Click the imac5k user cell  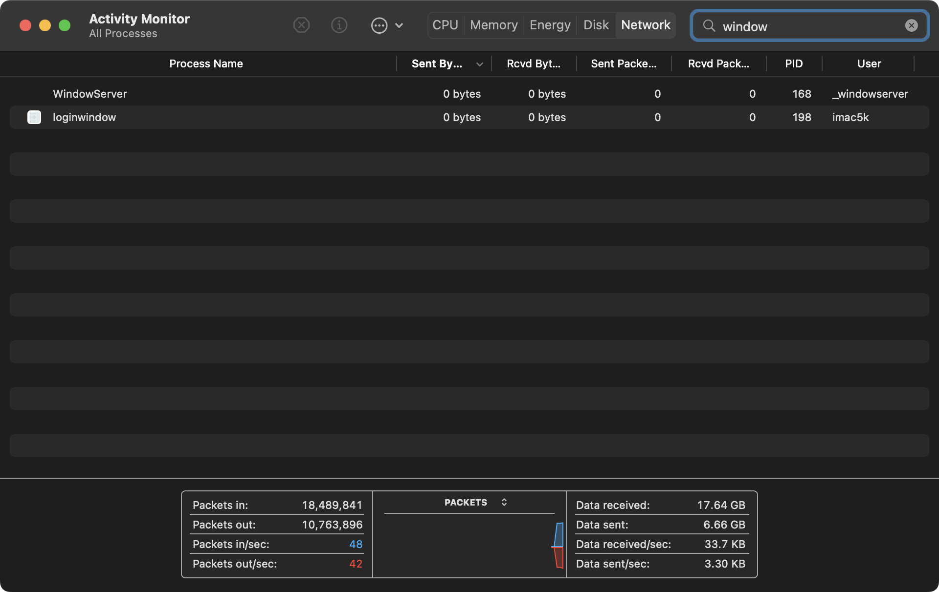tap(850, 117)
